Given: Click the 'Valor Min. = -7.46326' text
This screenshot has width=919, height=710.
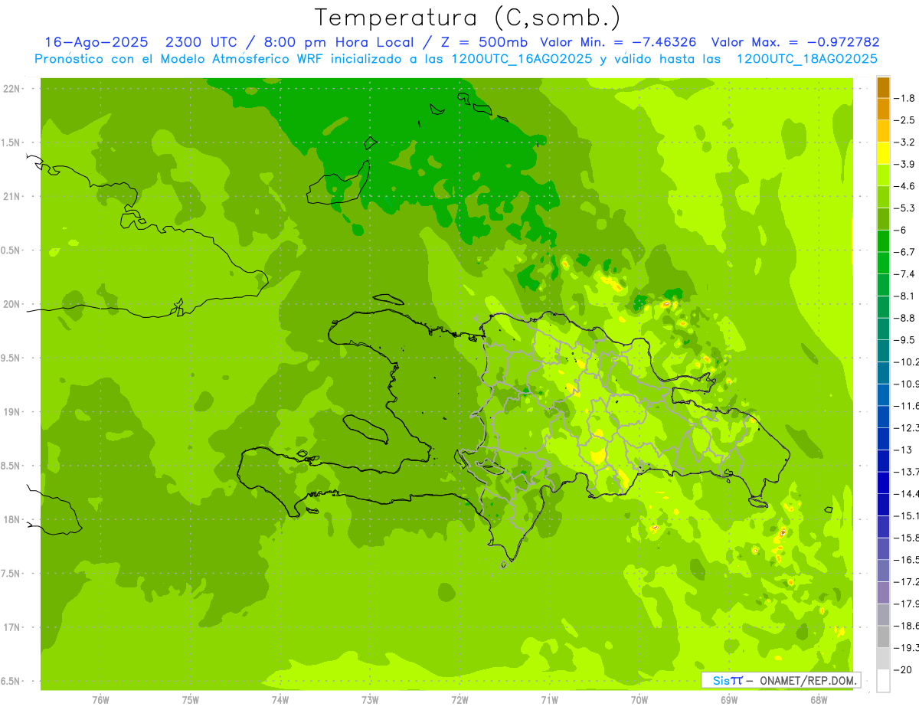Looking at the screenshot, I should [x=618, y=42].
